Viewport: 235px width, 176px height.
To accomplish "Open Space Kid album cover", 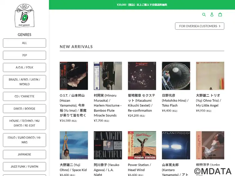I will 74,145.
